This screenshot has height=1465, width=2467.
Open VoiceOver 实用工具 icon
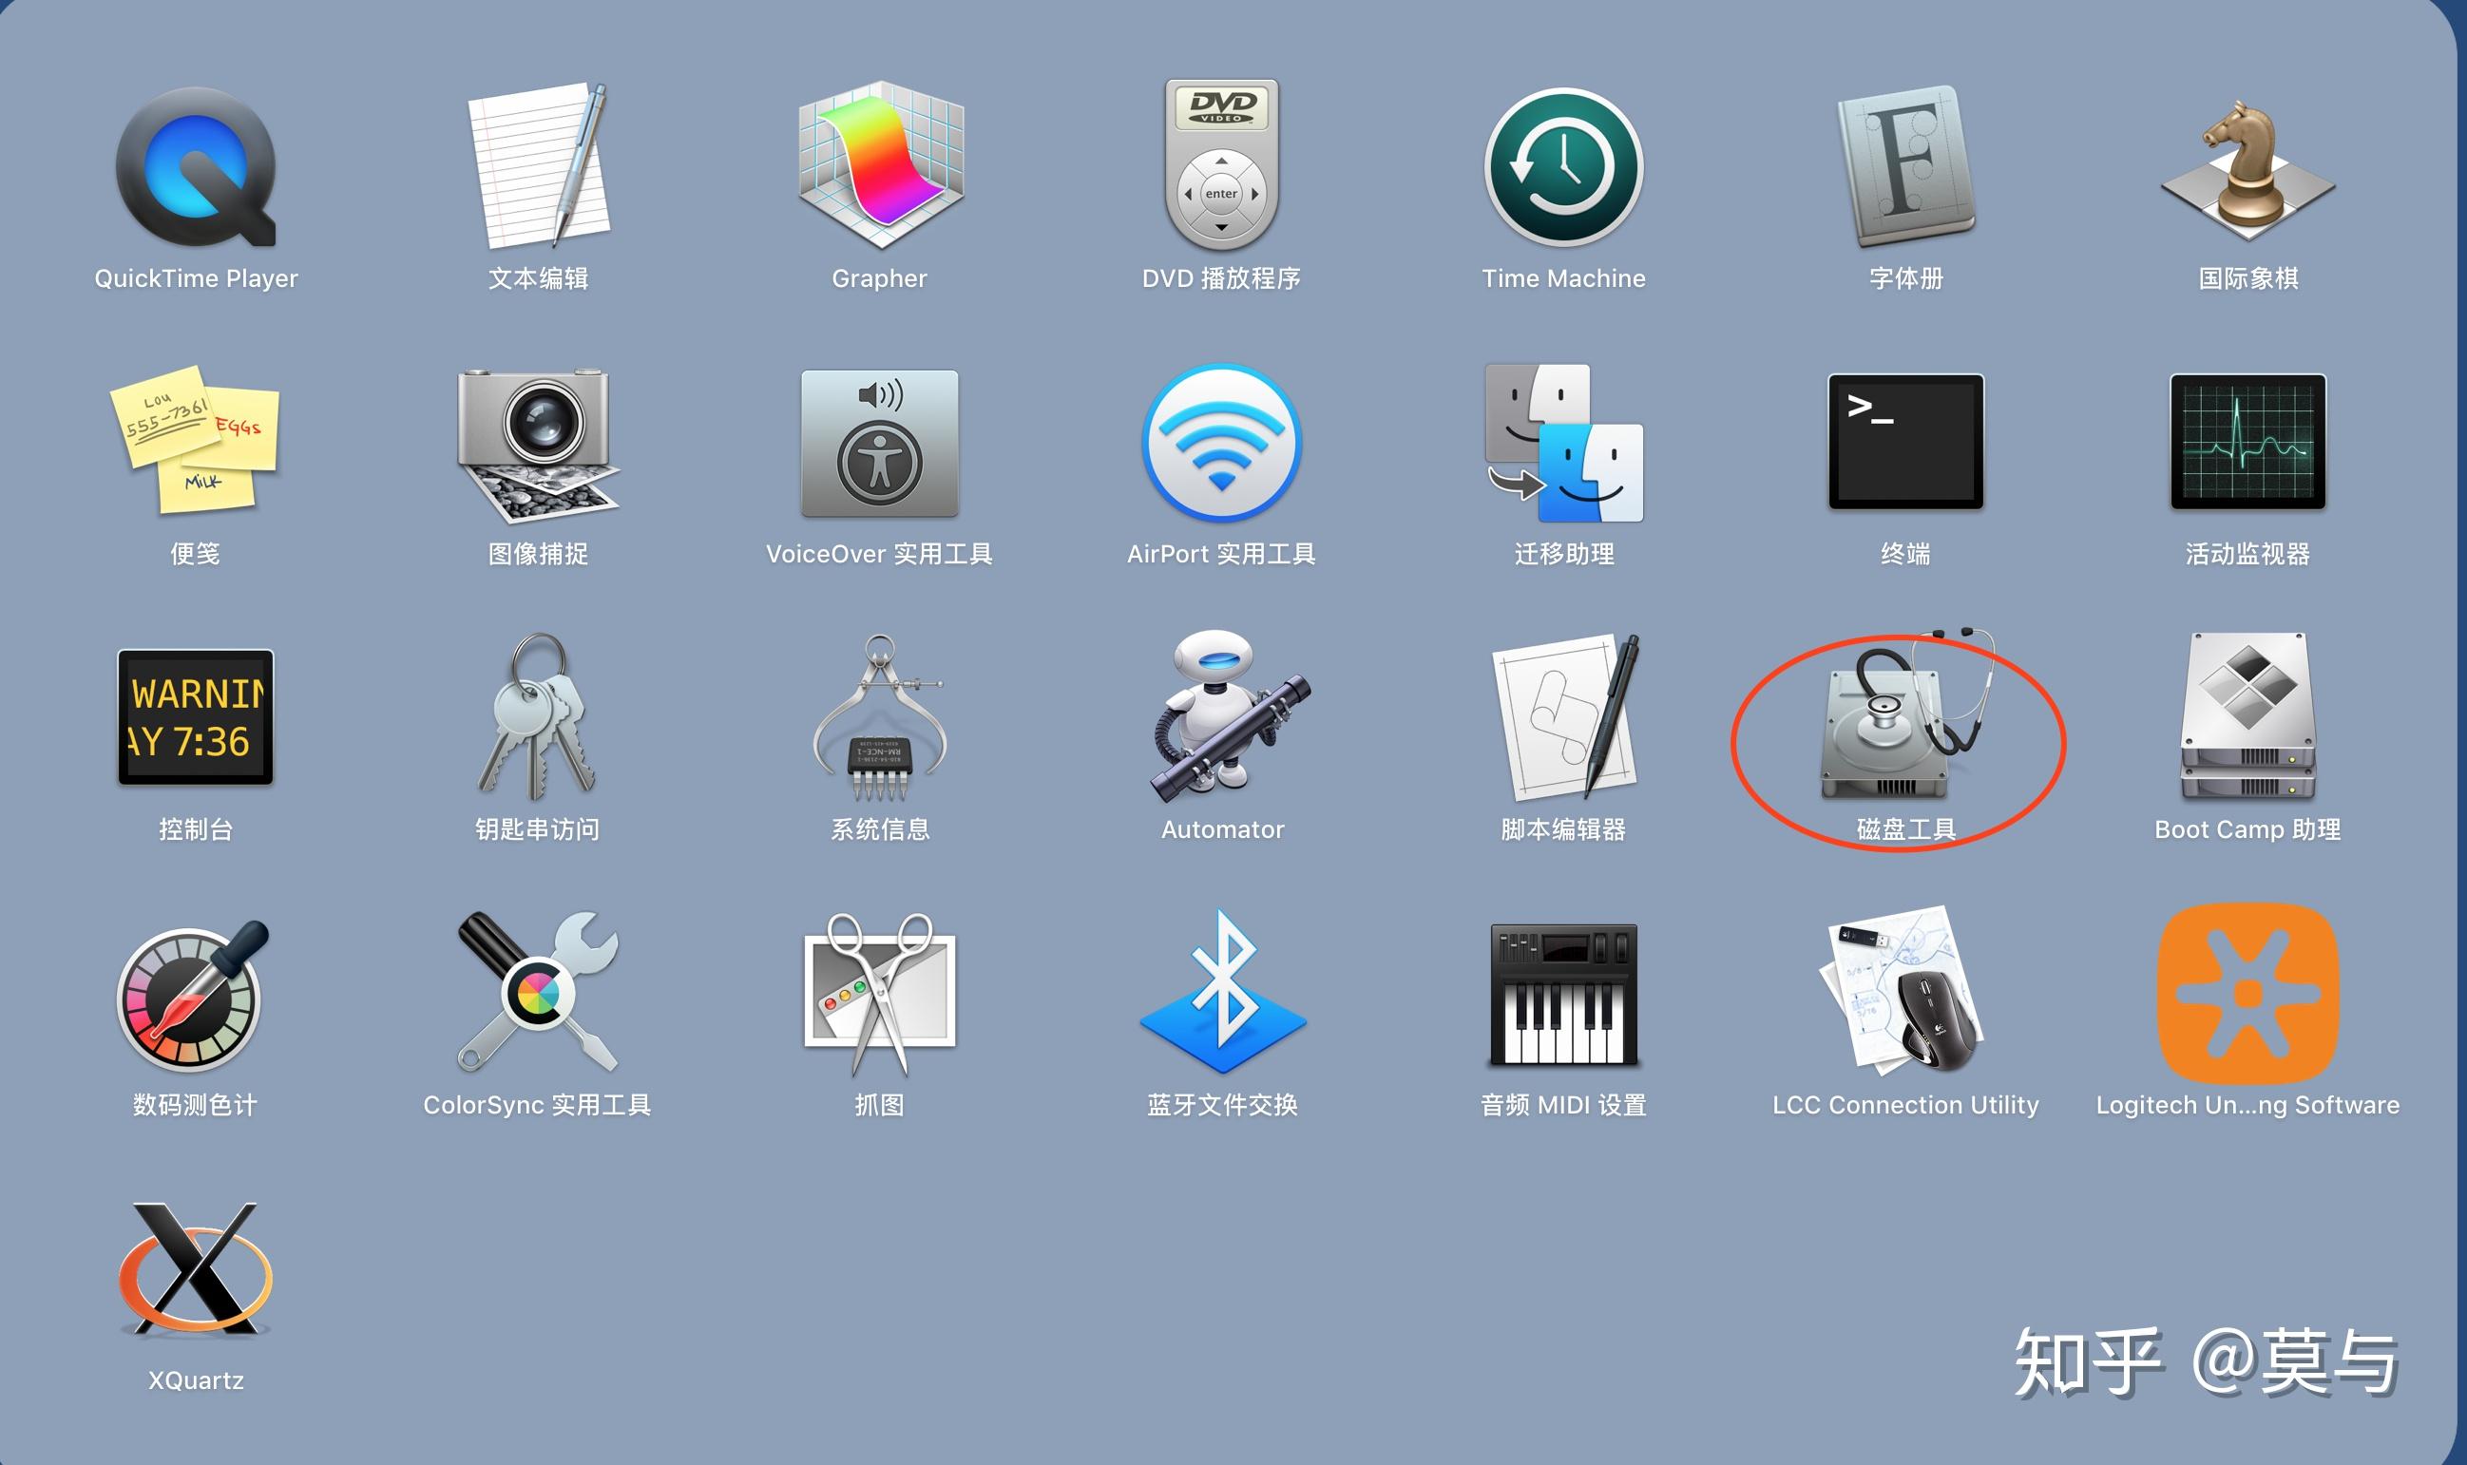coord(880,444)
